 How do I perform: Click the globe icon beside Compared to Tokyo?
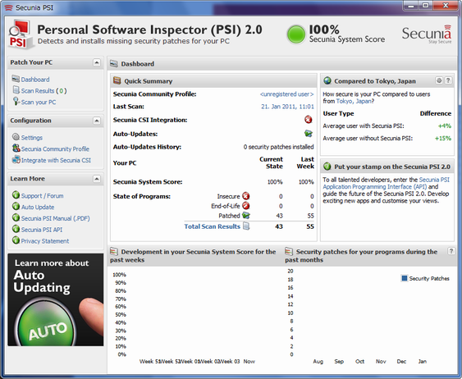click(x=327, y=80)
